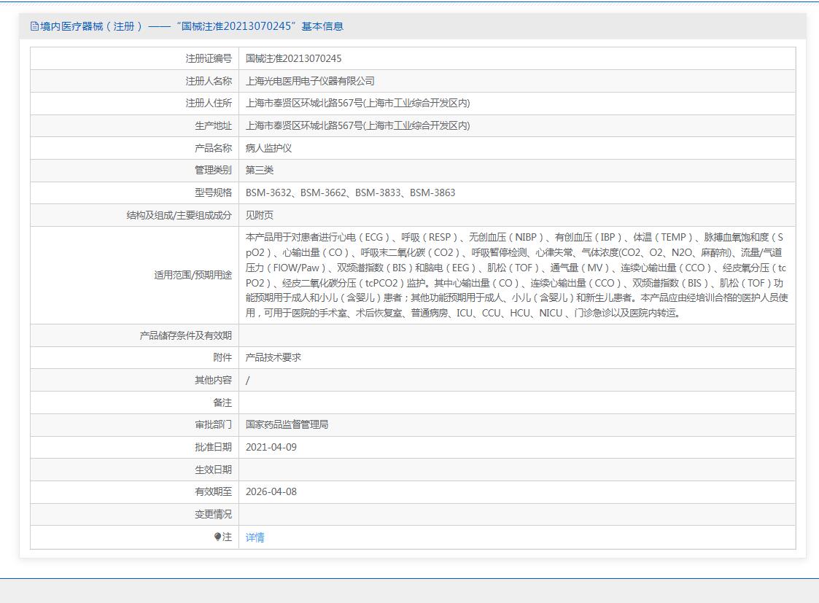
Task: Select model list BSM-3632、BSM-3662、BSM-3833、BSM-3863
Action: coord(351,192)
